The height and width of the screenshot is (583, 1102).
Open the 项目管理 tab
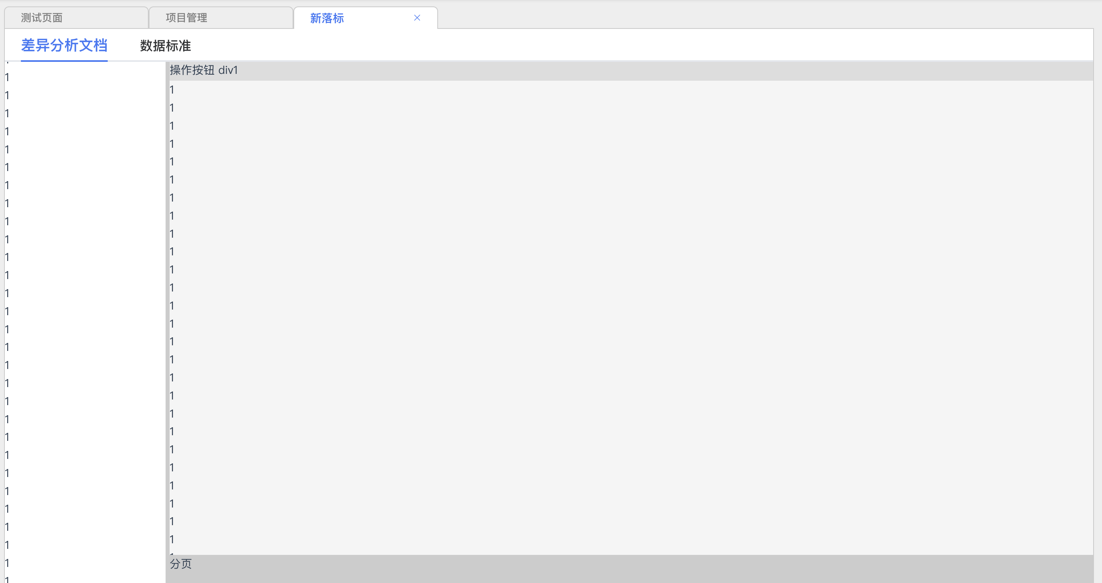(186, 18)
